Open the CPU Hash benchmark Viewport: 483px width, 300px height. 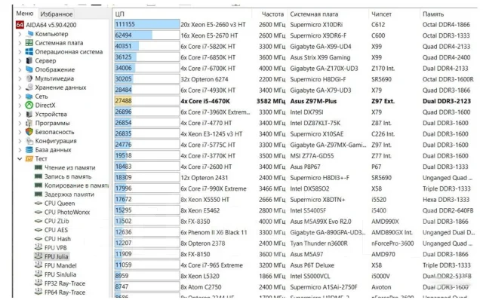coord(57,239)
